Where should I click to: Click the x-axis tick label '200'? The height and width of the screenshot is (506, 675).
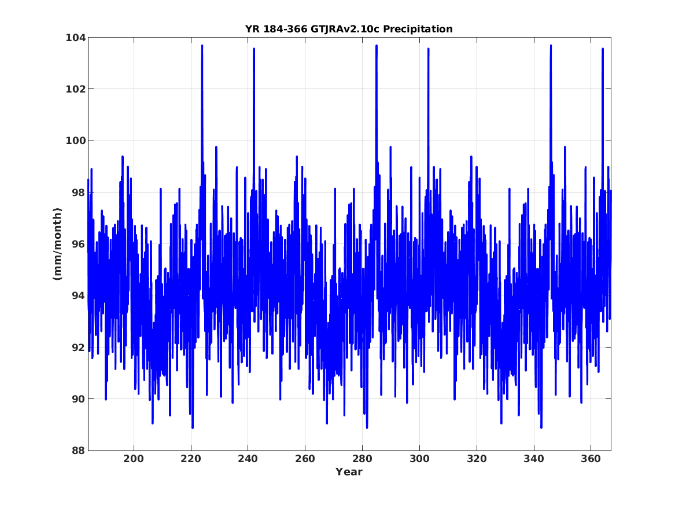134,459
